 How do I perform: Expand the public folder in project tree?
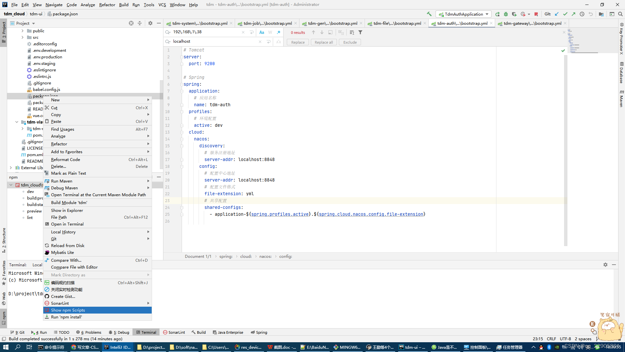pyautogui.click(x=22, y=31)
